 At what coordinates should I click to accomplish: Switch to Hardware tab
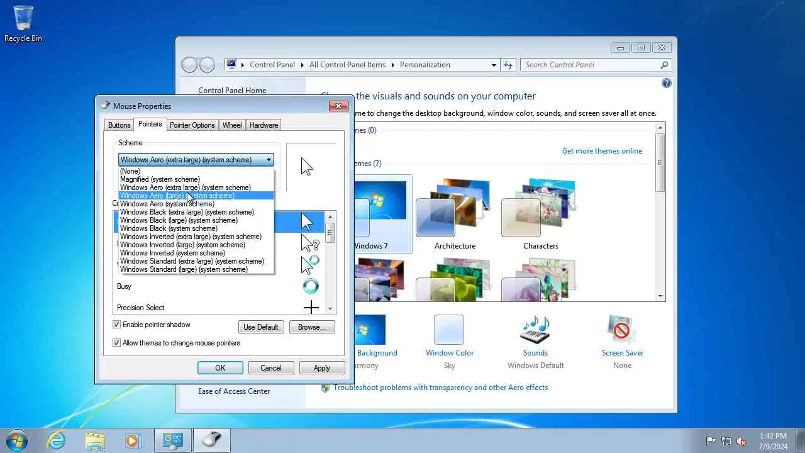point(264,125)
